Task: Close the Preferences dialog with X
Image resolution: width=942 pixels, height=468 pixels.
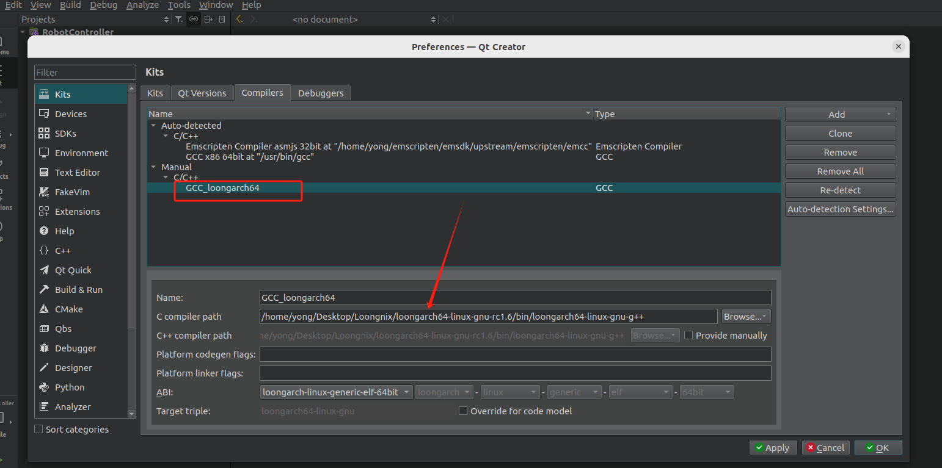Action: coord(898,46)
